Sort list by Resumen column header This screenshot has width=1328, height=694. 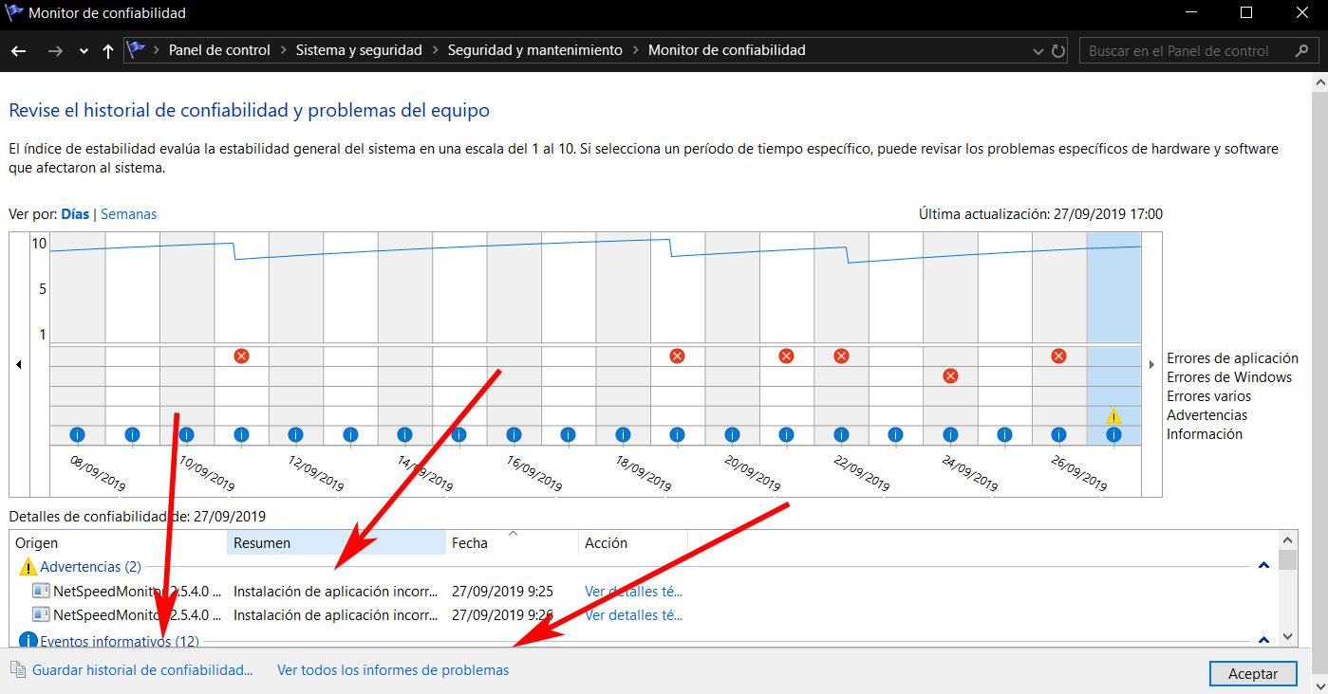point(336,543)
